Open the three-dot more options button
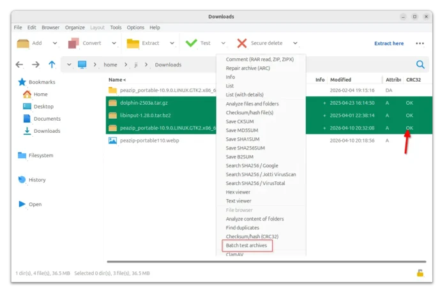 pyautogui.click(x=420, y=43)
